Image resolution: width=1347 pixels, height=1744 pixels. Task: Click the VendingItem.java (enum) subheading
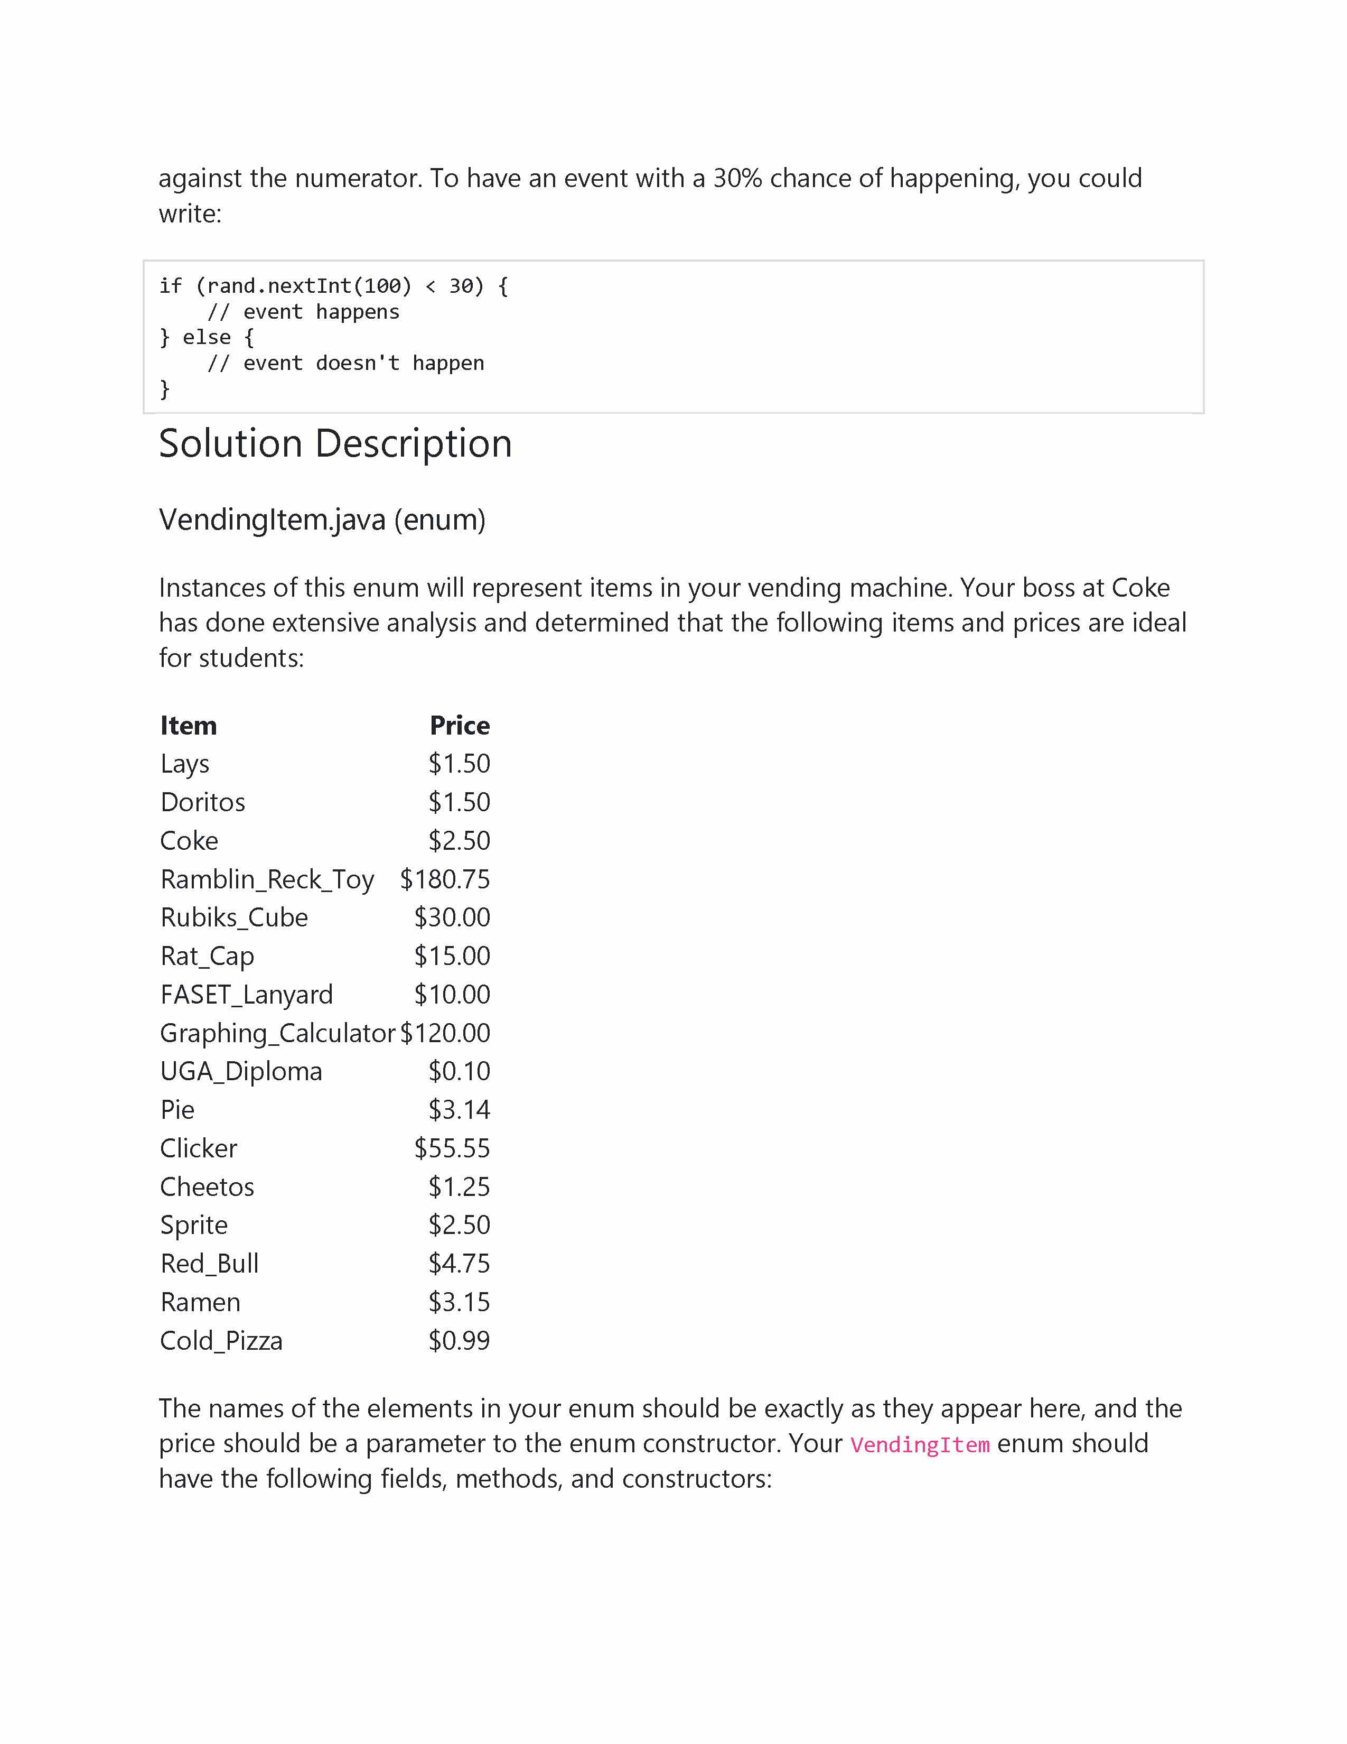(x=322, y=520)
